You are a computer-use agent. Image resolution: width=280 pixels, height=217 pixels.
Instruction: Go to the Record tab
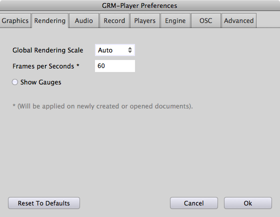tap(114, 20)
